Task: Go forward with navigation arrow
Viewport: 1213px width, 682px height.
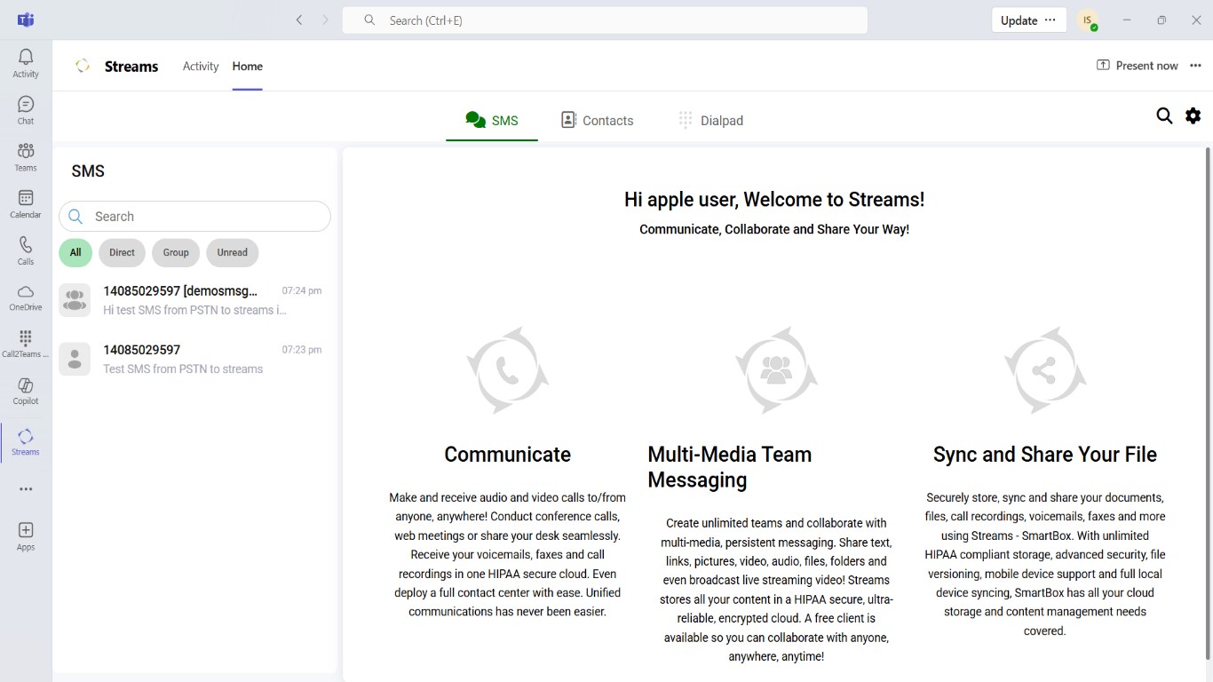Action: tap(325, 20)
